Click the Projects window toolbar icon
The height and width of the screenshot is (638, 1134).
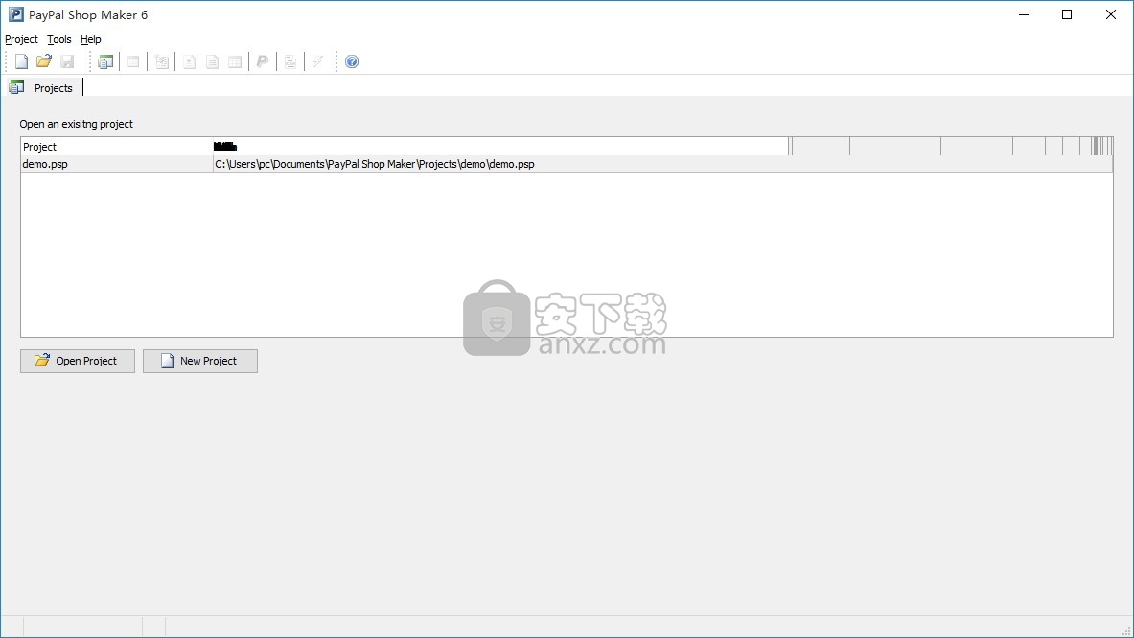tap(105, 61)
